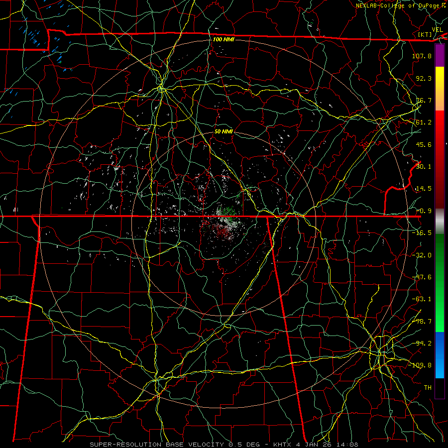
Task: Click the 107.8 scale value
Action: pyautogui.click(x=422, y=56)
